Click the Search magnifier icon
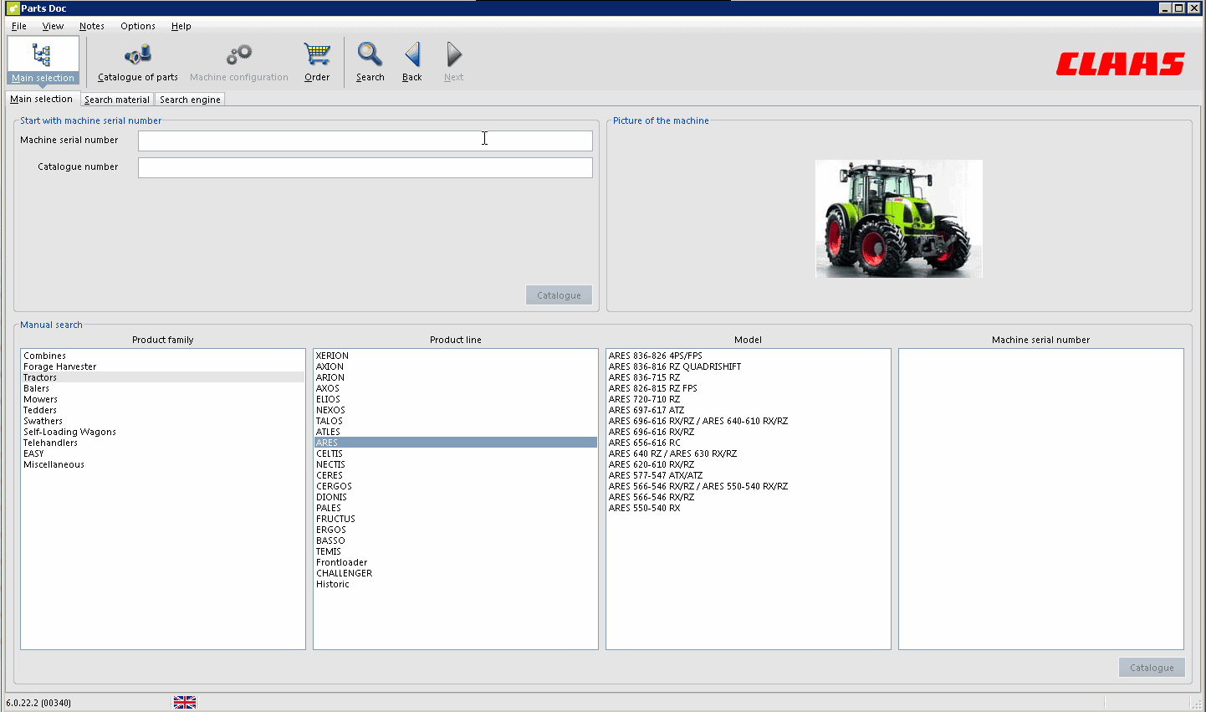This screenshot has width=1206, height=712. tap(370, 59)
